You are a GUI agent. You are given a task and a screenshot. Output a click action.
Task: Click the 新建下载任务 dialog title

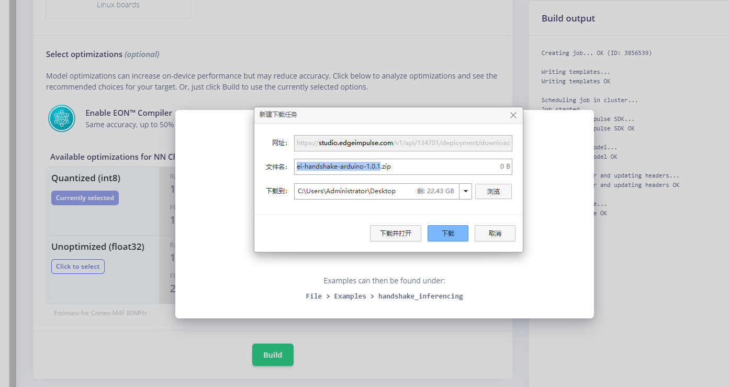[278, 115]
